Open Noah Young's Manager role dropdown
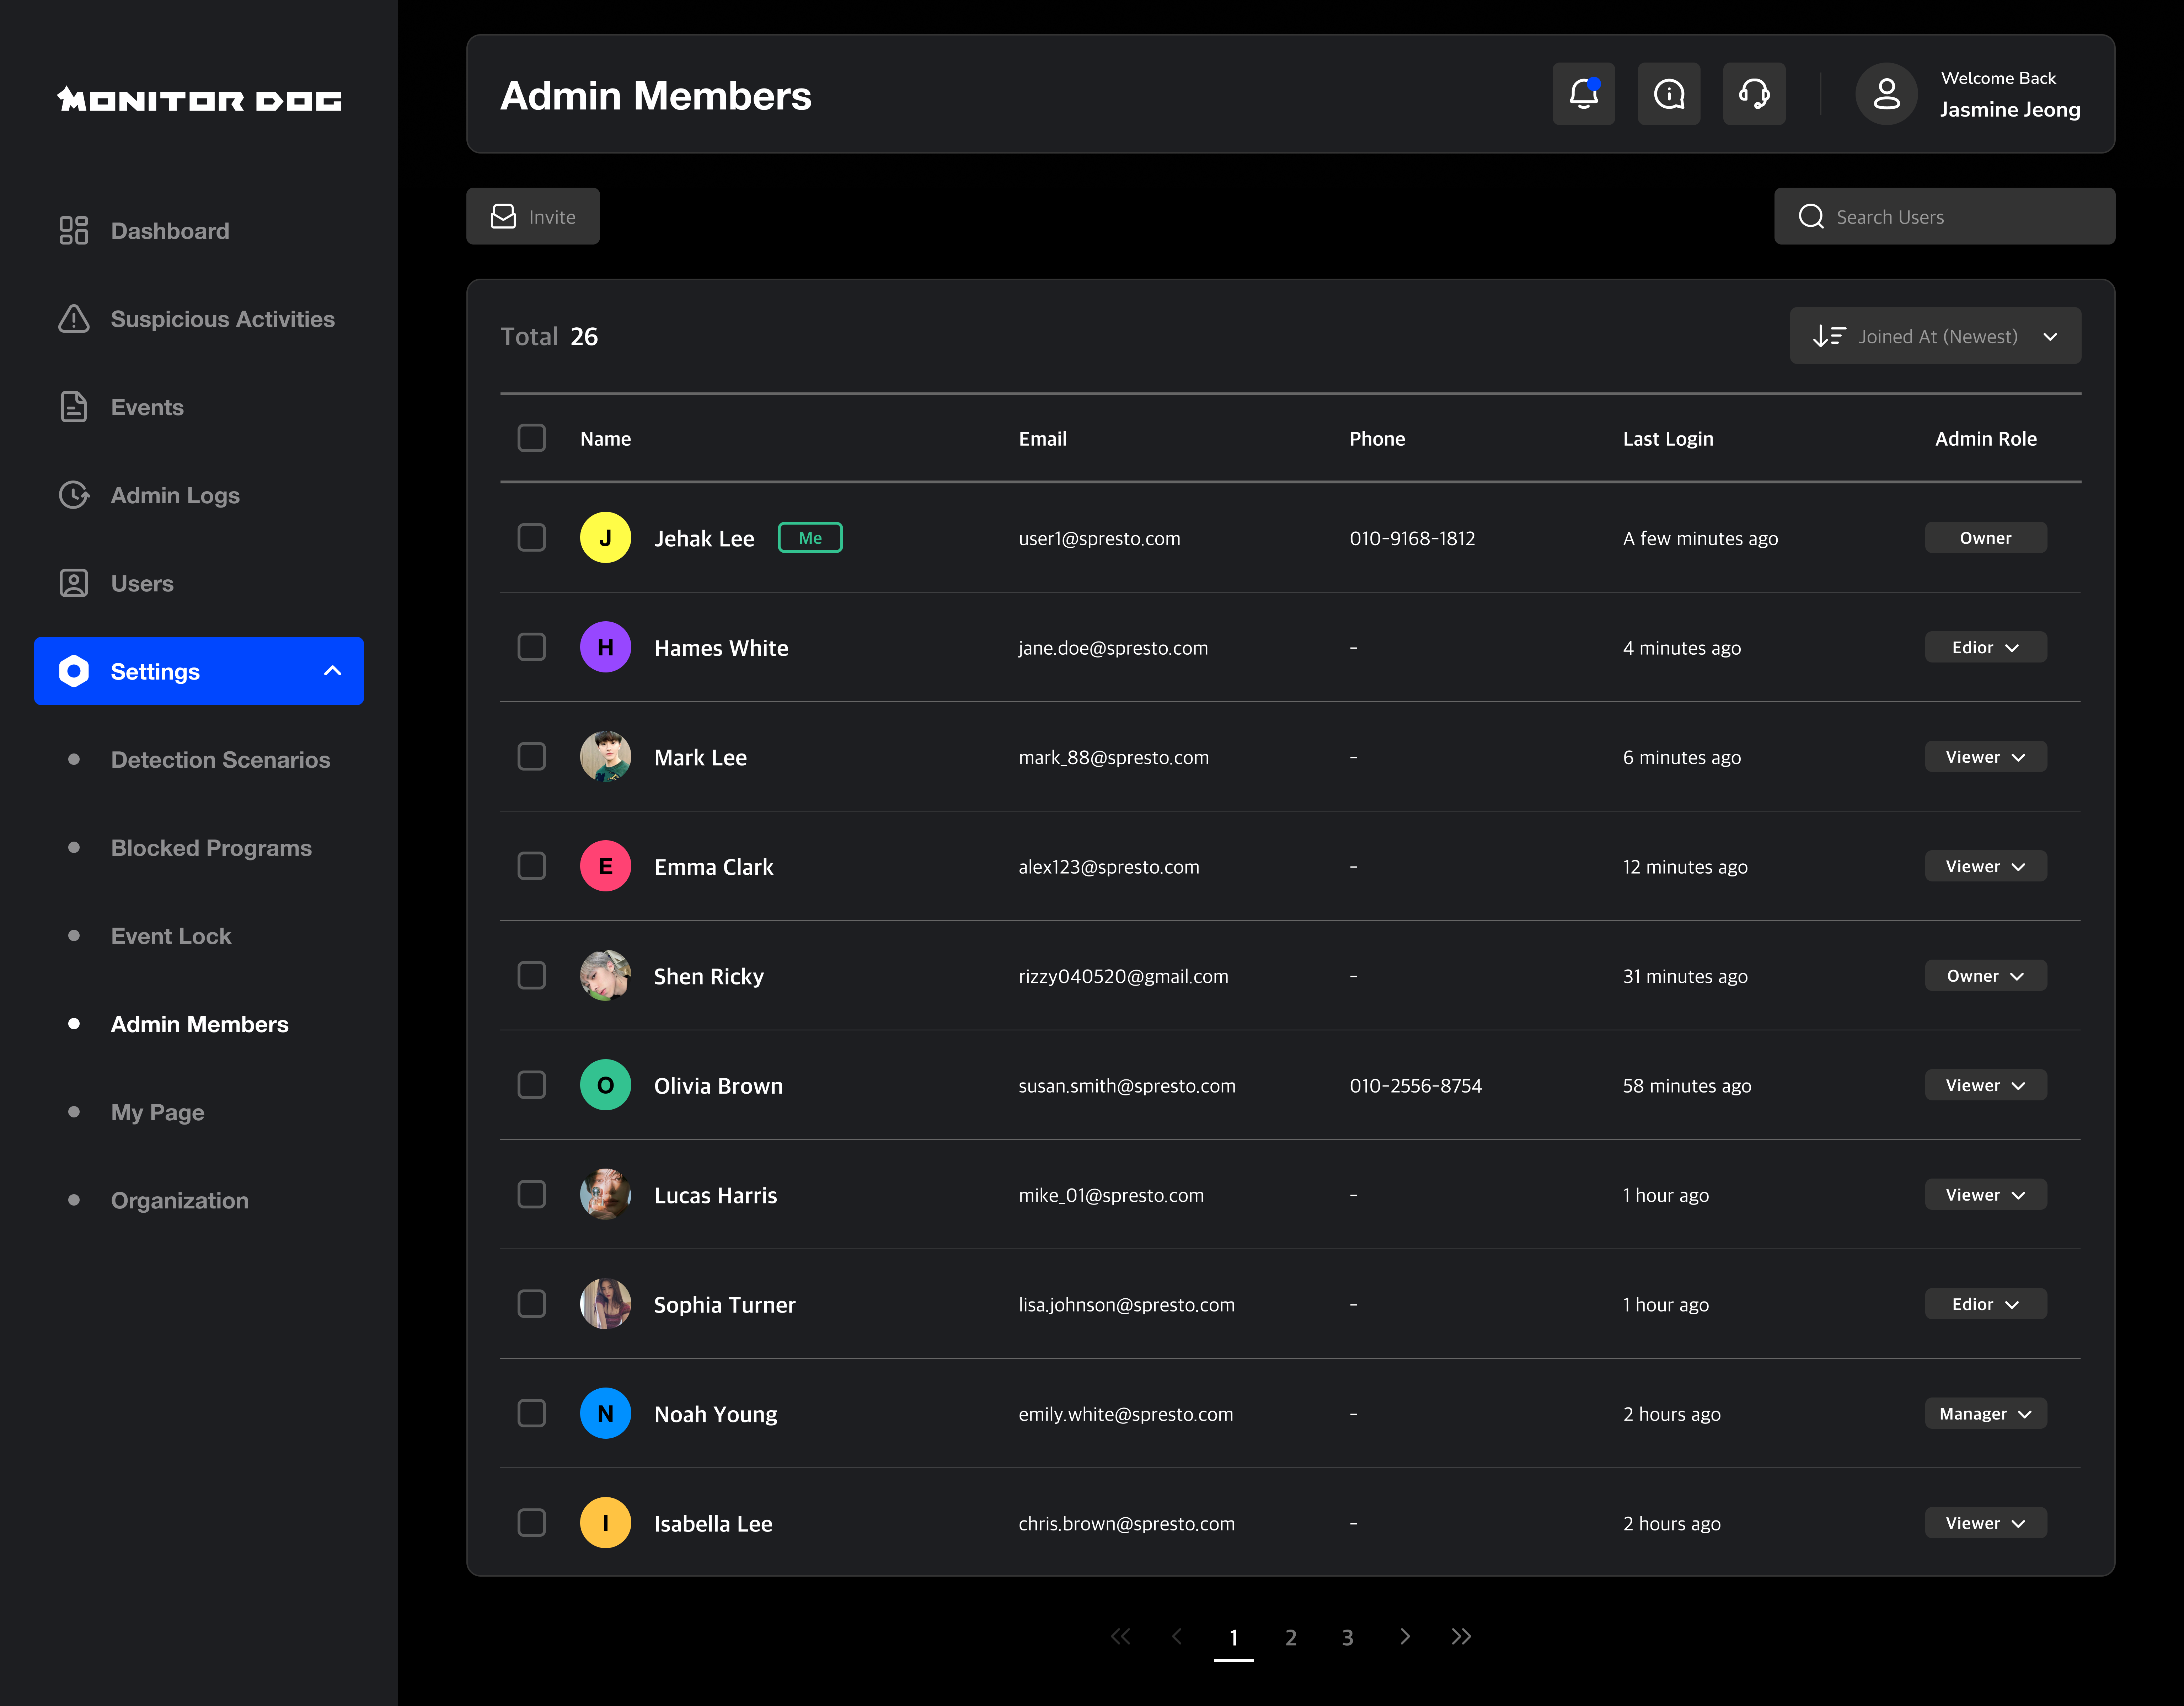Image resolution: width=2184 pixels, height=1706 pixels. coord(1985,1413)
